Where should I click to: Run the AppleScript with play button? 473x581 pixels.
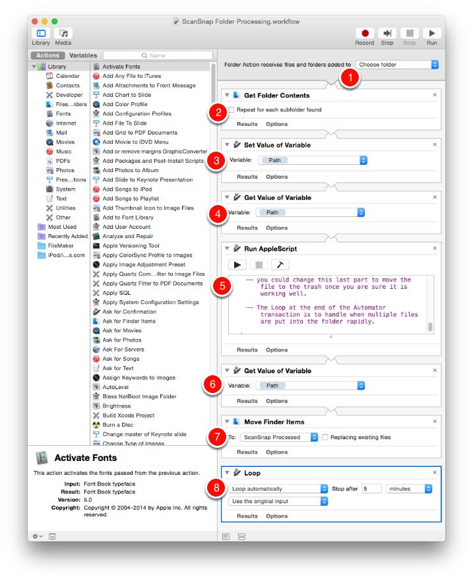pyautogui.click(x=237, y=264)
